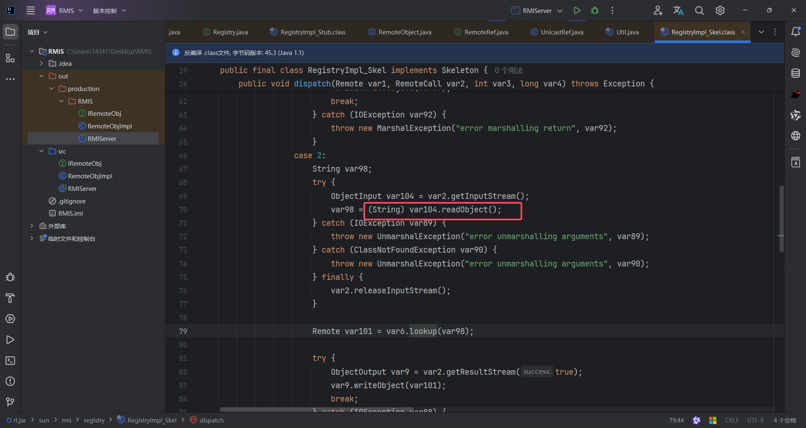This screenshot has width=806, height=428.
Task: Toggle the Project tool window folder icon
Action: [10, 32]
